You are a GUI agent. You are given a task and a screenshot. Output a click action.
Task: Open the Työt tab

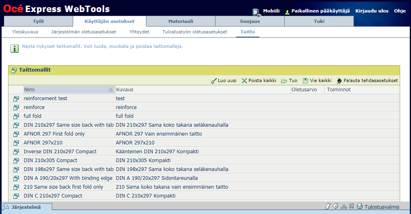pos(39,21)
